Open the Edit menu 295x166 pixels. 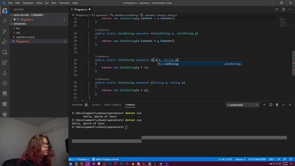point(18,3)
